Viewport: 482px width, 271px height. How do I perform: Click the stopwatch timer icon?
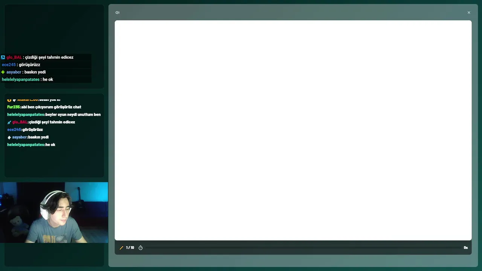click(140, 248)
